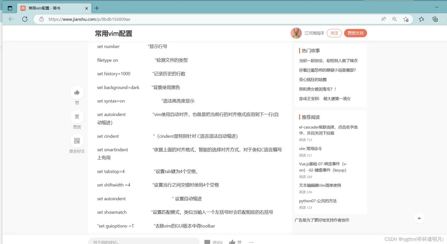This screenshot has width=447, height=244.
Task: Click the text set background=dark
Action: coord(118,88)
